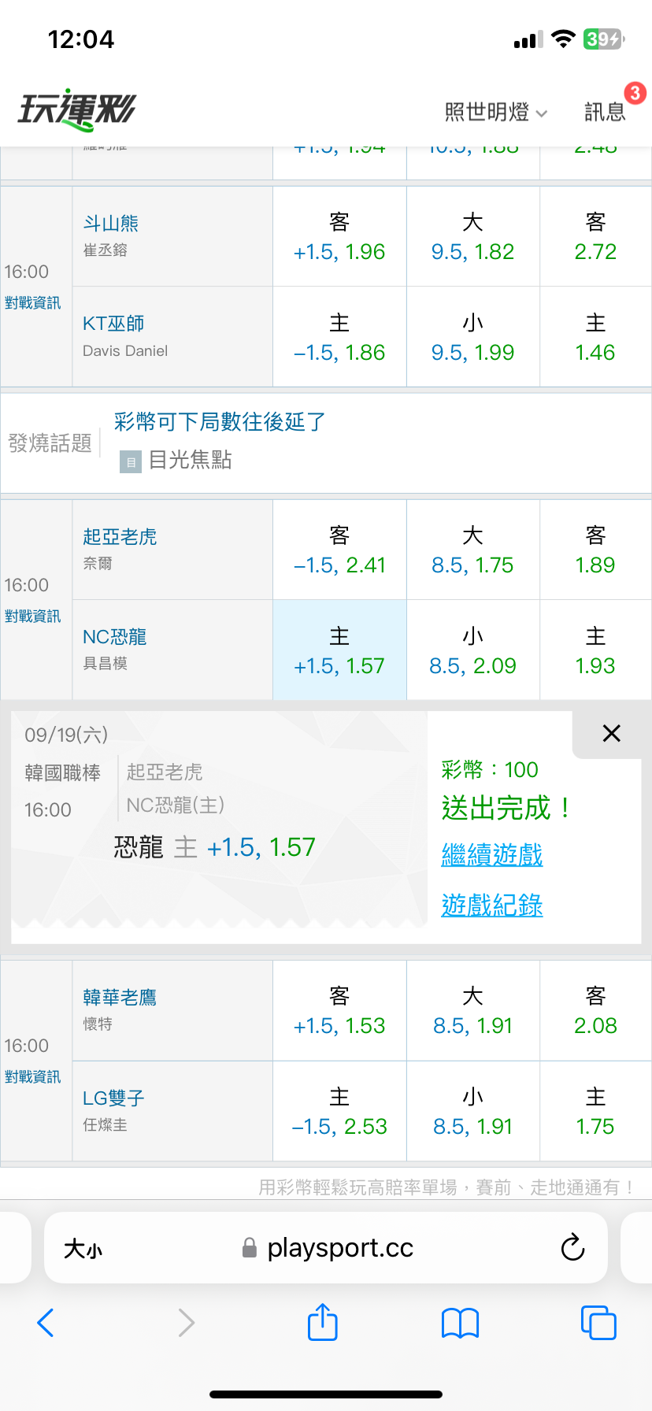Show Safari tabs overview

coord(598,1323)
